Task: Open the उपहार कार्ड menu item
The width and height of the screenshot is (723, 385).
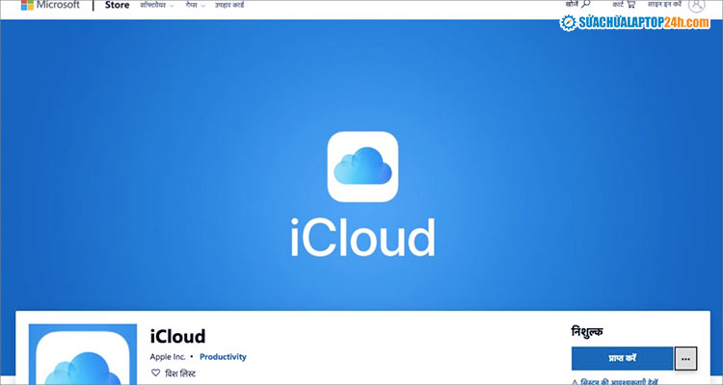Action: 229,5
